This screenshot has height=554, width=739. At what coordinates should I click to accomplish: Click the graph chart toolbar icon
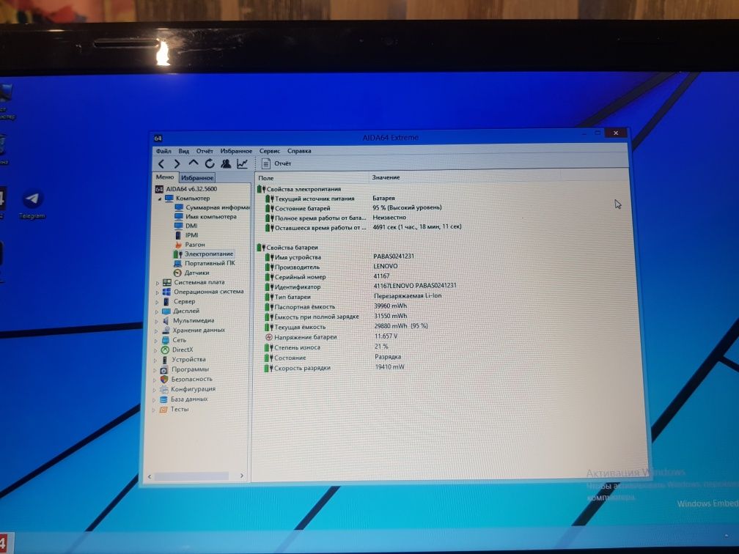(242, 163)
